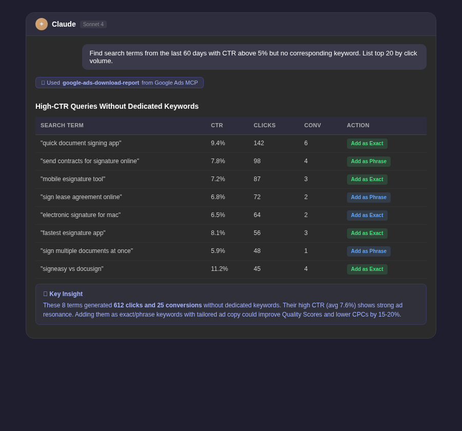
Task: Click the Conv column header
Action: tap(312, 125)
